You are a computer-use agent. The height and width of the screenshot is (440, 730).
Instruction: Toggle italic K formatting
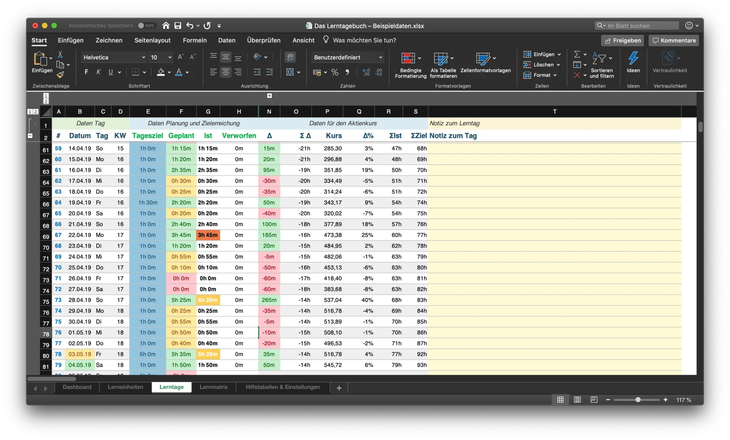tap(99, 72)
